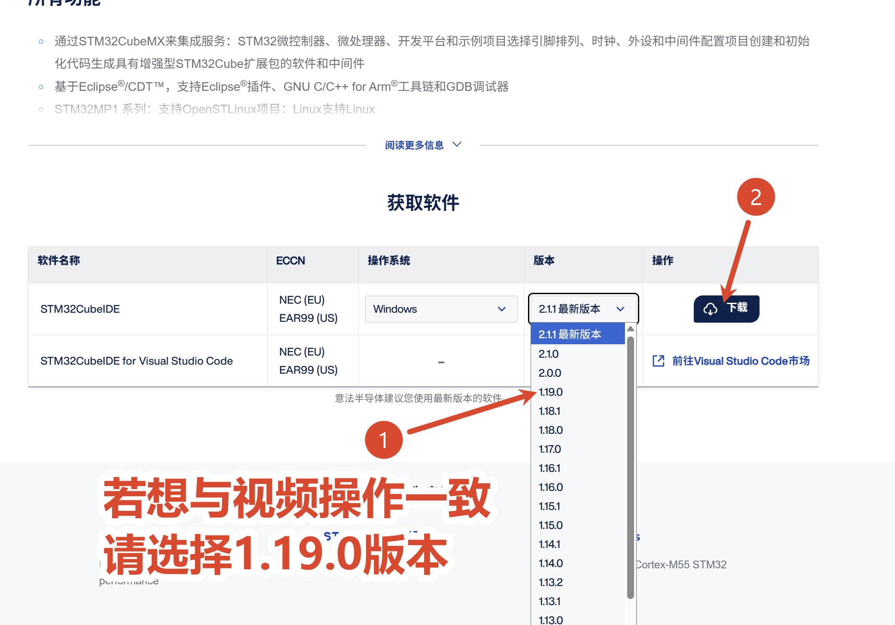Click the version list scrollbar thumb

tap(631, 467)
